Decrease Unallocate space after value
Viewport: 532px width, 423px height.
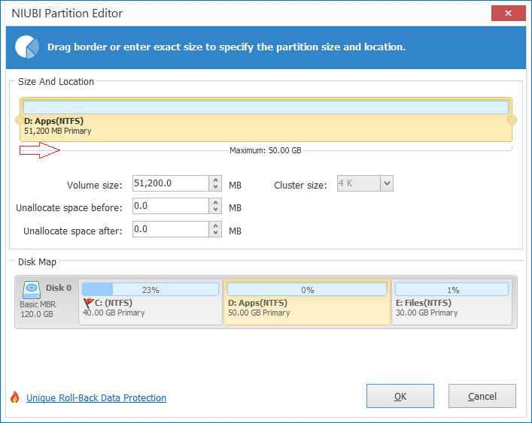click(215, 233)
